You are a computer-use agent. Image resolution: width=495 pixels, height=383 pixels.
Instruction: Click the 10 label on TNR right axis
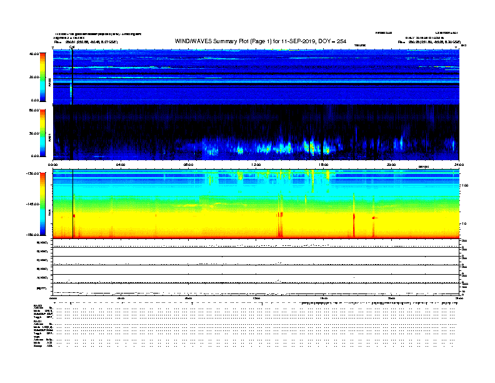464,224
